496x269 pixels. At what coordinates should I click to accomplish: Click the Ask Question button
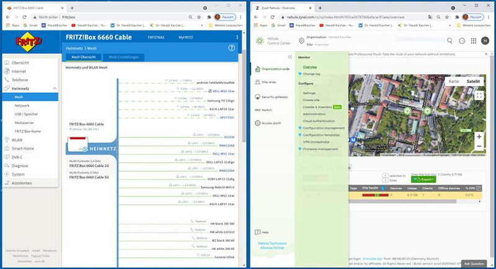[x=474, y=263]
